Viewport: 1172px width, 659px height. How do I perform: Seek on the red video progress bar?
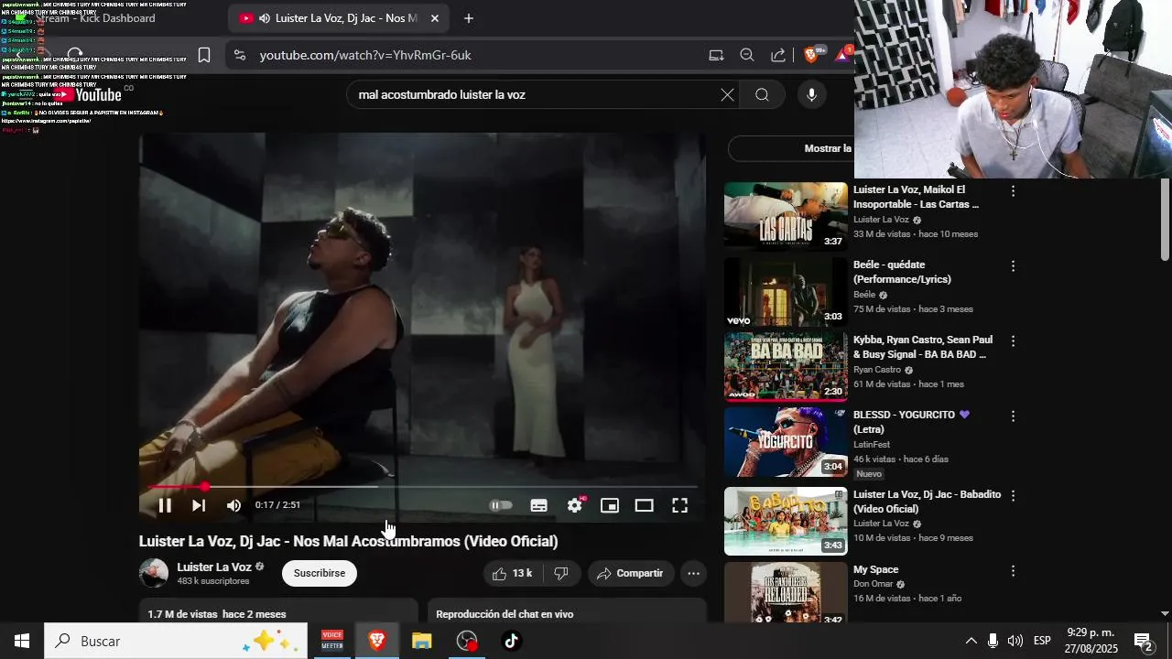click(422, 487)
